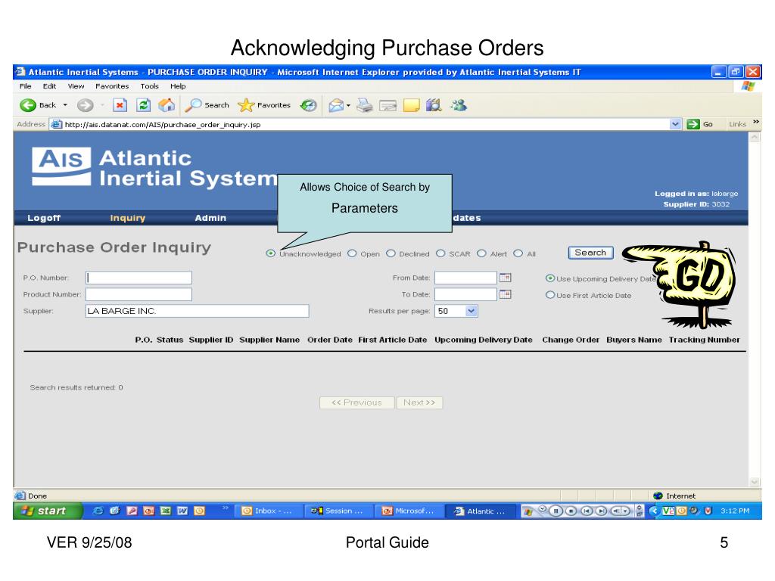Click the browser Back arrow button

(29, 105)
